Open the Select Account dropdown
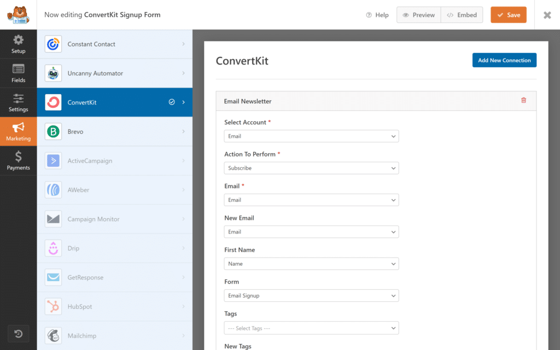The height and width of the screenshot is (350, 560). [311, 136]
